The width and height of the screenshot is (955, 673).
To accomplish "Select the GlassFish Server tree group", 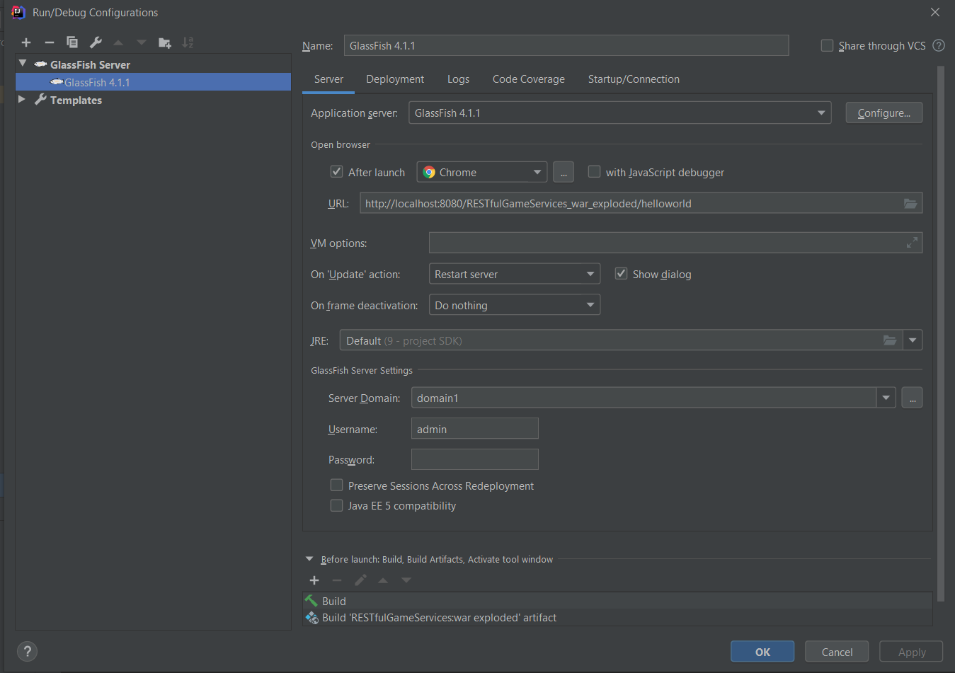I will 153,64.
